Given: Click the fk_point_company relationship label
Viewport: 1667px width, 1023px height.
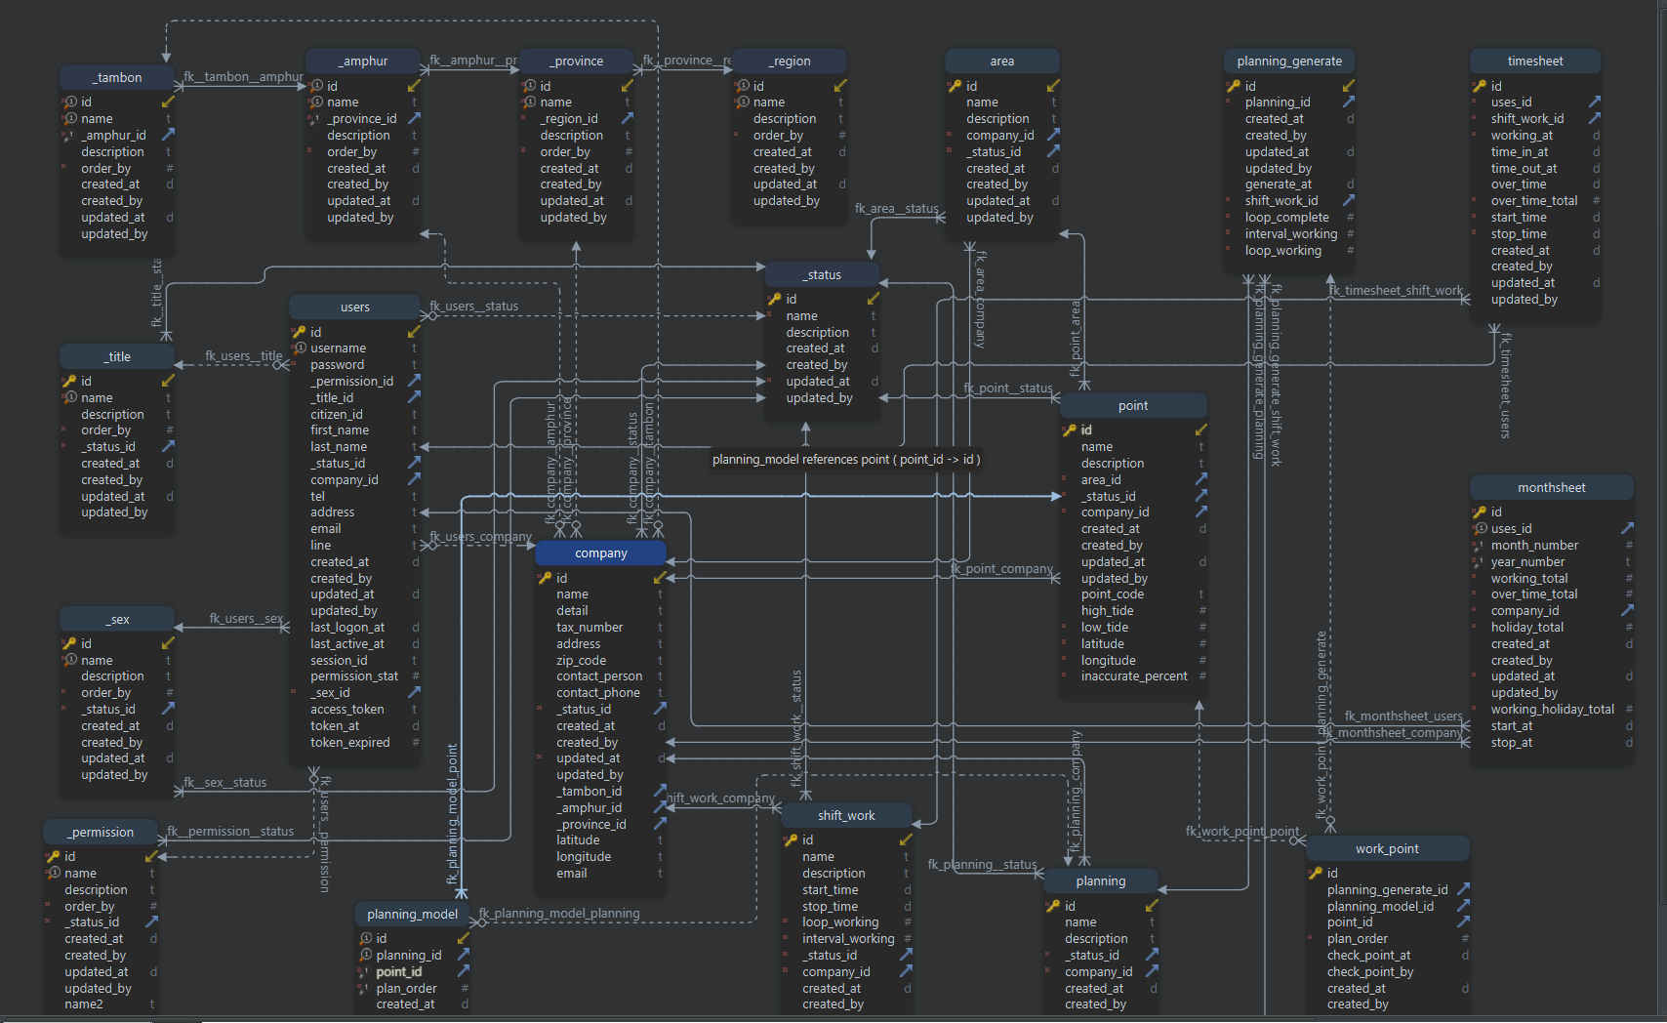Looking at the screenshot, I should (x=1002, y=568).
